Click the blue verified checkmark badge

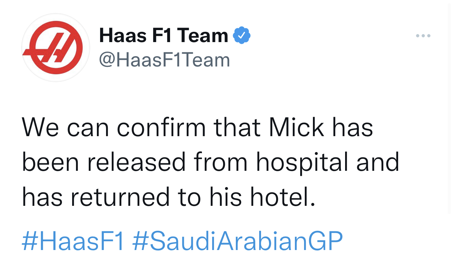pos(242,35)
